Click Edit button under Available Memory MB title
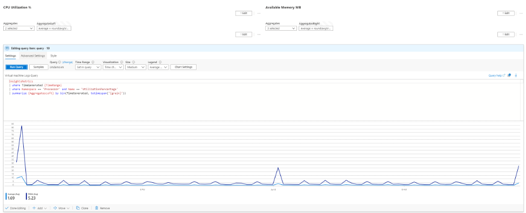The height and width of the screenshot is (213, 526). coord(505,13)
